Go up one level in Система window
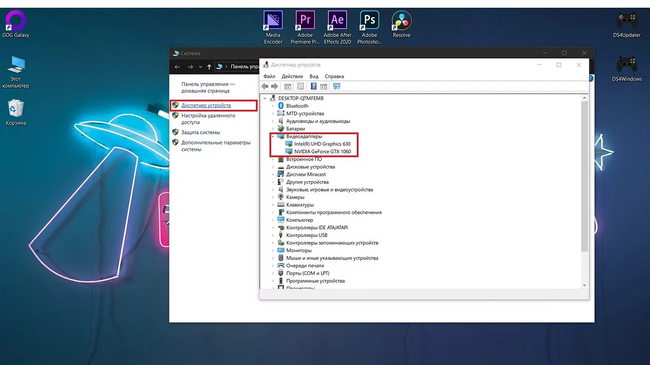650x365 pixels. [x=209, y=67]
